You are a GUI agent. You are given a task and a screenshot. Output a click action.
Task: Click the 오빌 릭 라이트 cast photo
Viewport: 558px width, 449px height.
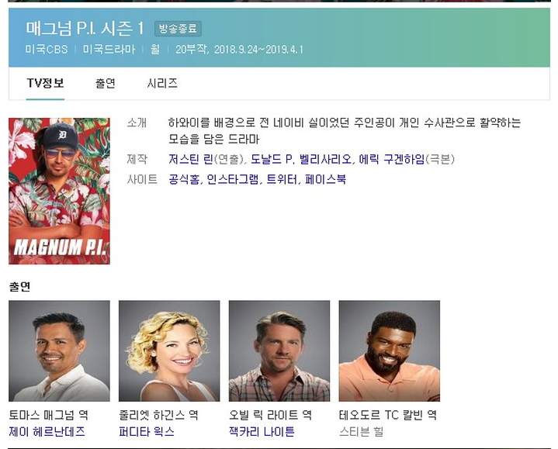[279, 351]
